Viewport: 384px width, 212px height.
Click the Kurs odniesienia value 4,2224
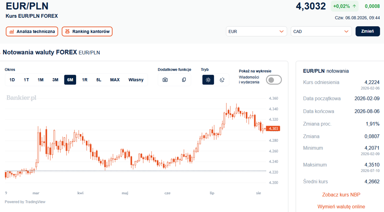point(372,82)
